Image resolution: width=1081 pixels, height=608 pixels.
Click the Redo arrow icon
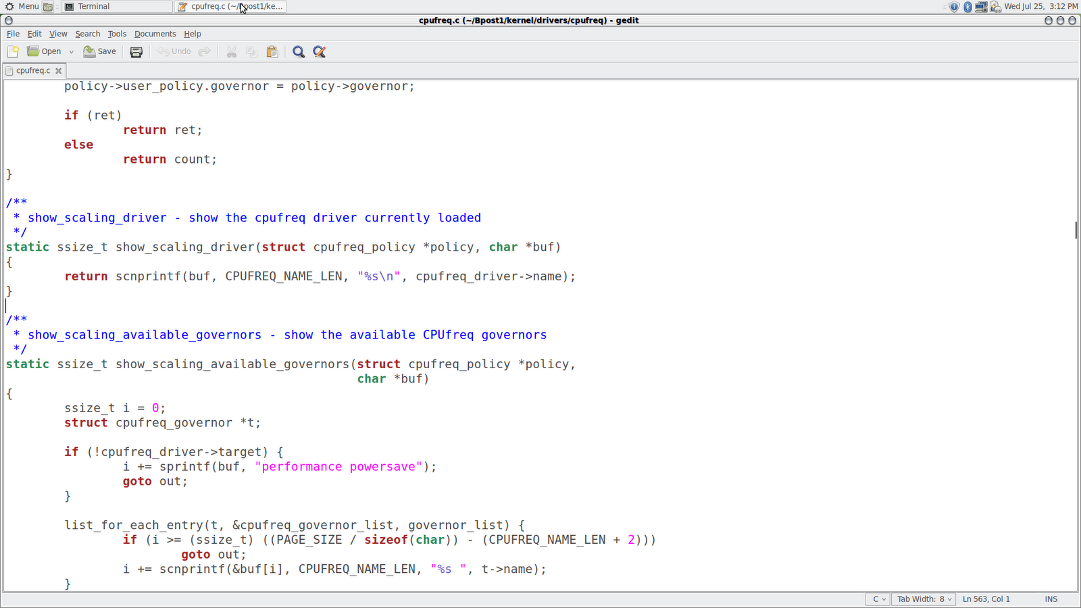tap(204, 51)
